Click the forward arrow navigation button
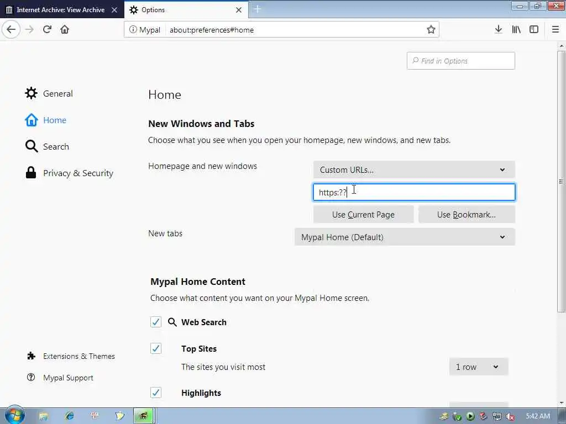This screenshot has width=566, height=424. (30, 30)
